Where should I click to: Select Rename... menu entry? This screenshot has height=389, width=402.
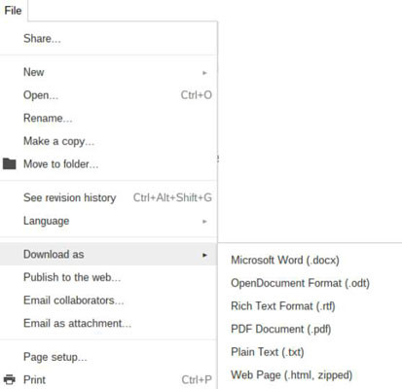point(48,118)
